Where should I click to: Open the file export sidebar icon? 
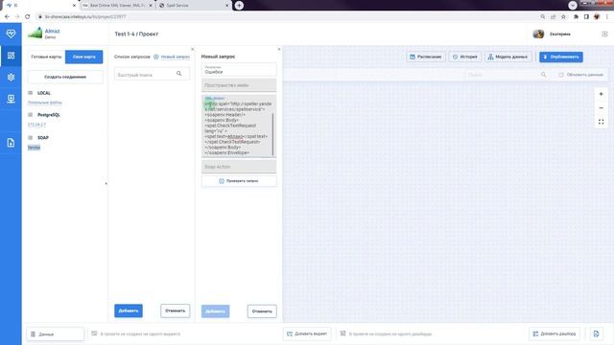pos(11,143)
